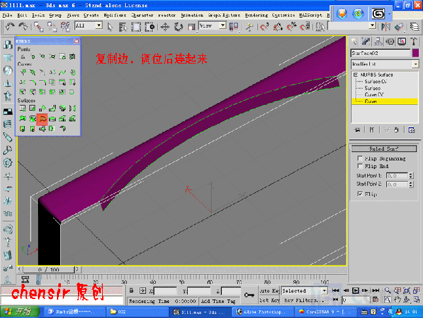Go to the animation start frame

[336, 290]
